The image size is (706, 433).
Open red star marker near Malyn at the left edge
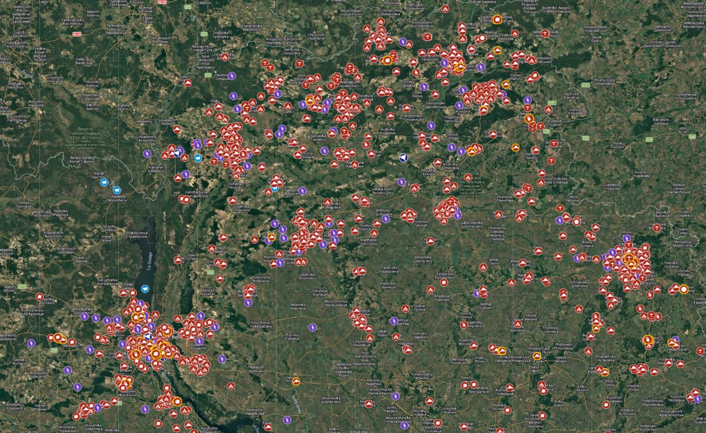(x=39, y=297)
